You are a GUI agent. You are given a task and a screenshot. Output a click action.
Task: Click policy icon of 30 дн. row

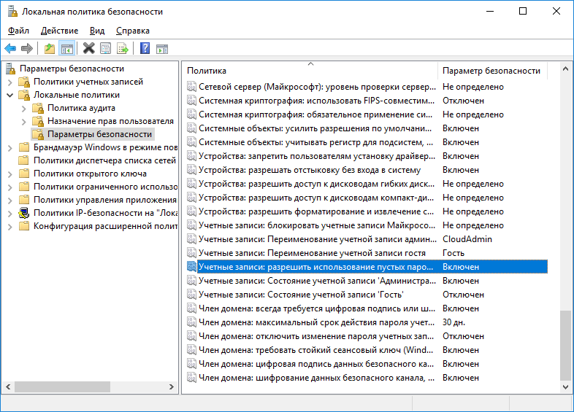191,322
